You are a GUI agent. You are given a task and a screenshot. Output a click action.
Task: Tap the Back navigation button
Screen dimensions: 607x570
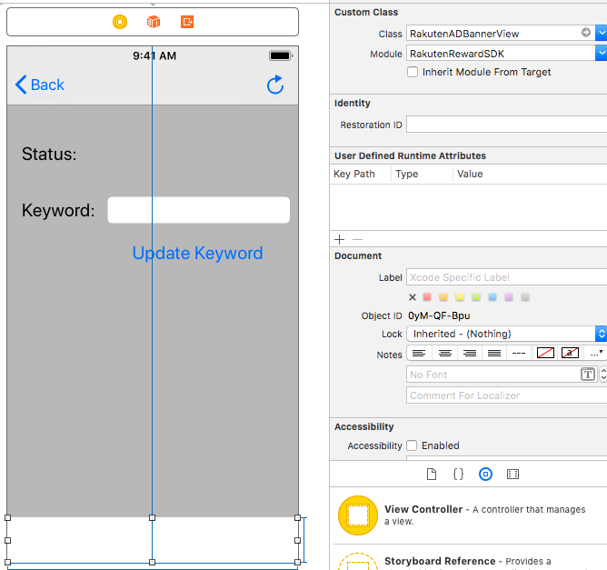point(40,85)
